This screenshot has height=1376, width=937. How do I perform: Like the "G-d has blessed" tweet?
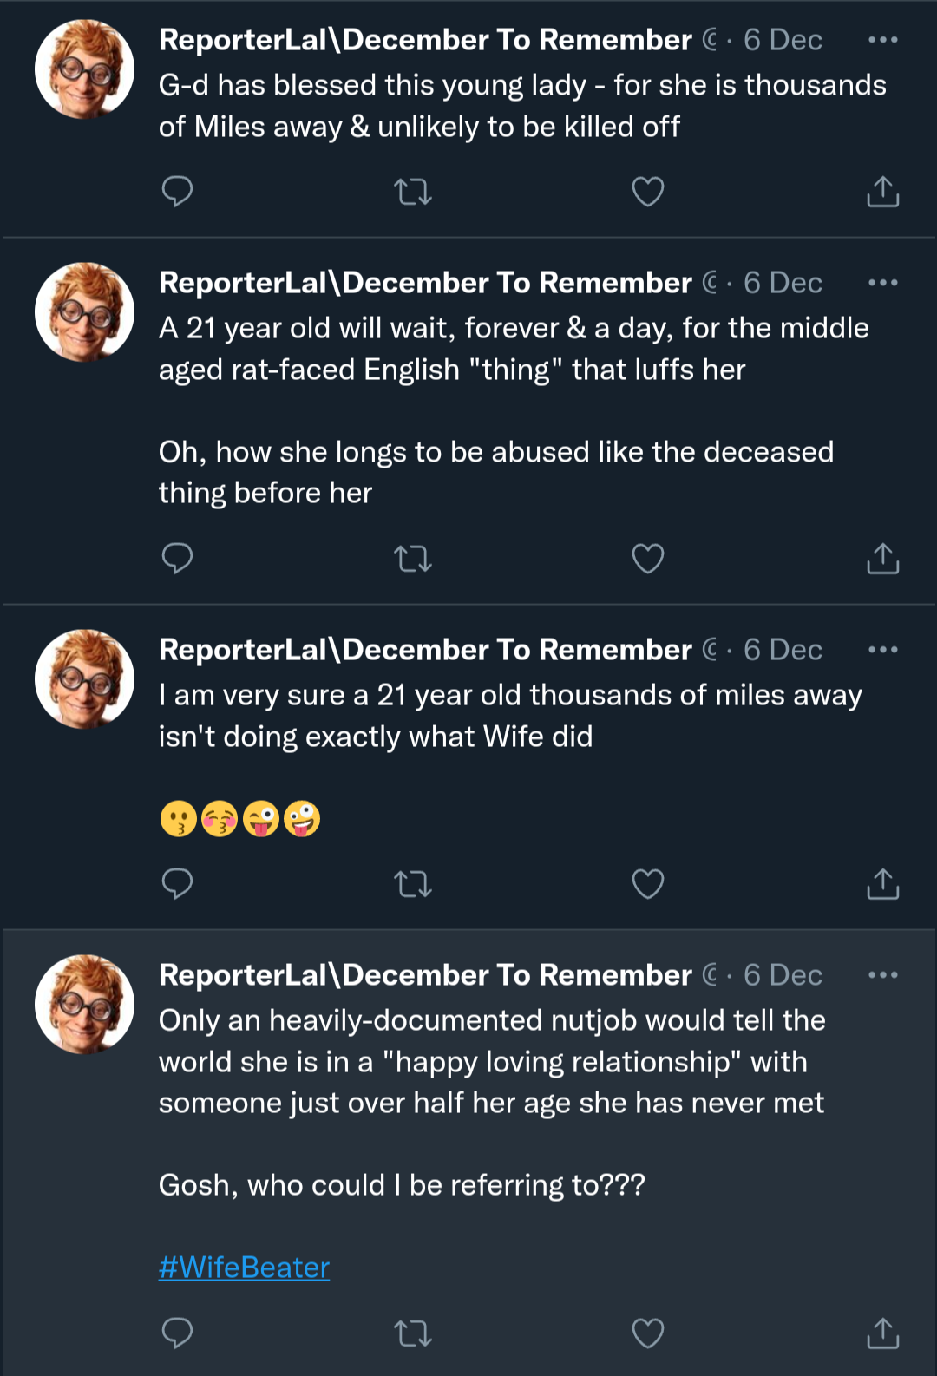[x=647, y=191]
